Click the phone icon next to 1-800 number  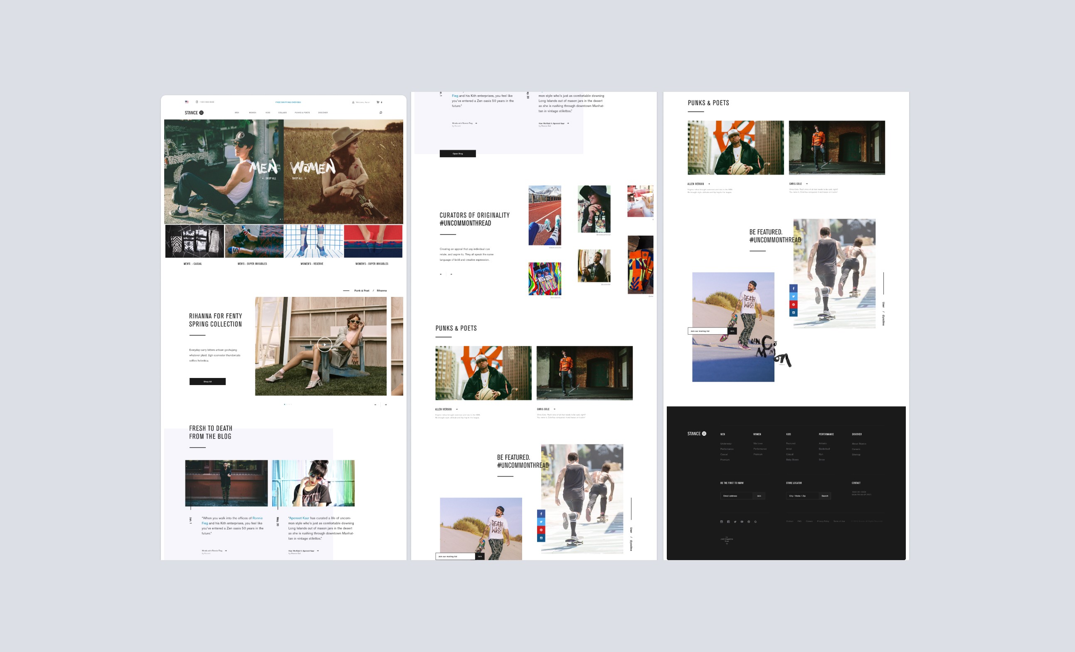(x=197, y=102)
